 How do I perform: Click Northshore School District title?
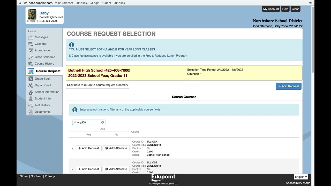[278, 21]
